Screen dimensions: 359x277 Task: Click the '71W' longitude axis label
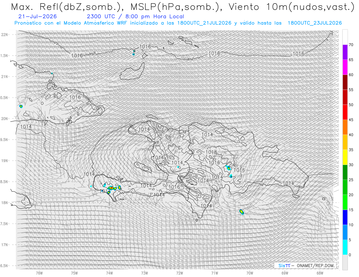pos(215,273)
